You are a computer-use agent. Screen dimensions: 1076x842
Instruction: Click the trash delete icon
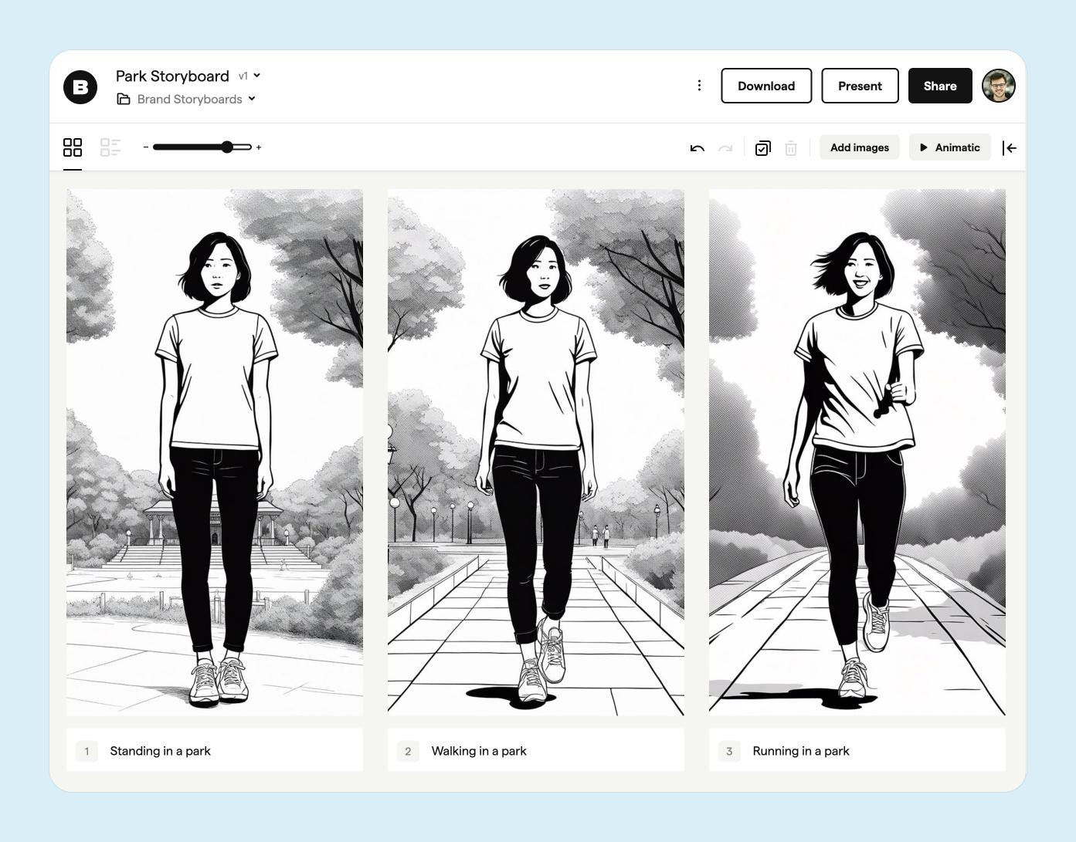[x=791, y=148]
